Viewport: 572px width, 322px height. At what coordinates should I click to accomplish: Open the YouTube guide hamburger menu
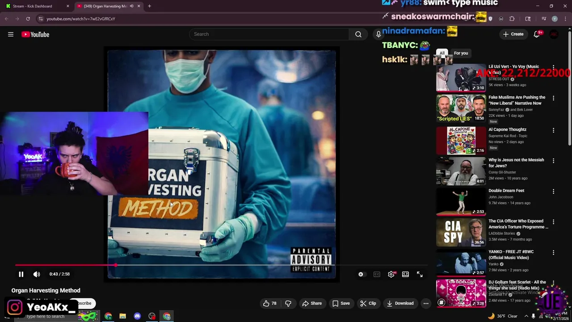tap(11, 34)
